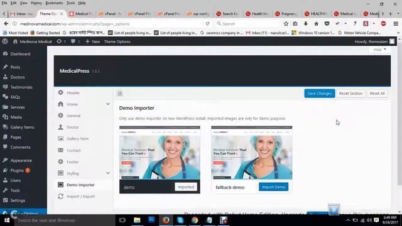Viewport: 402px width, 226px height.
Task: Click the comments bubble in admin bar
Action: 75,41
